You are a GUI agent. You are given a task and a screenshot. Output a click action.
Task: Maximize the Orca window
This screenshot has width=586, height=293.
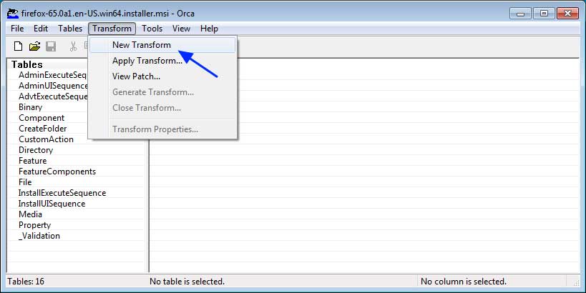[x=544, y=14]
